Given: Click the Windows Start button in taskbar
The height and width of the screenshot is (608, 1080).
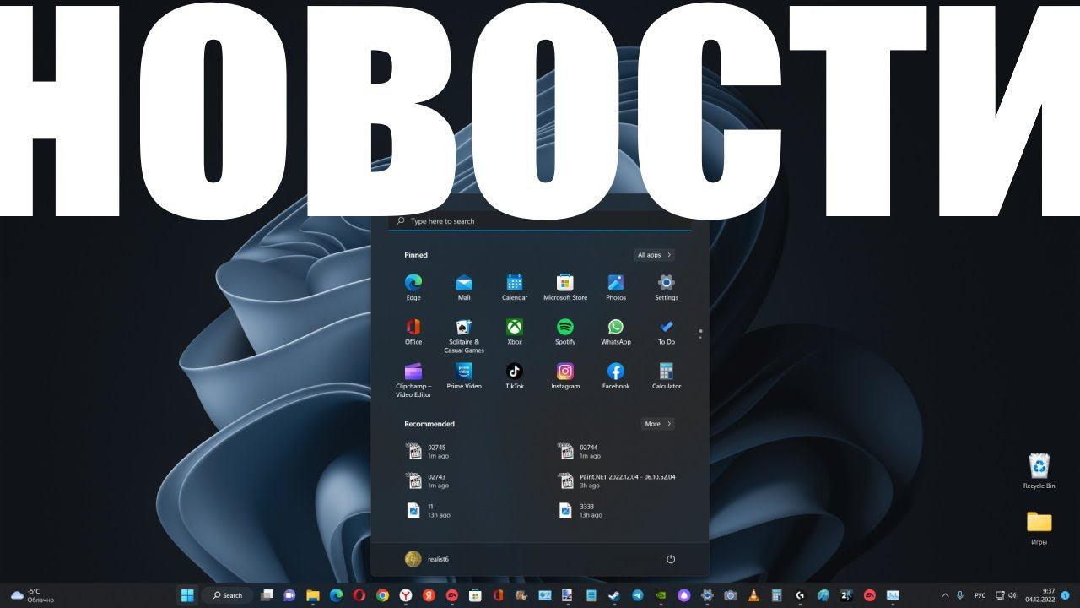Looking at the screenshot, I should (187, 595).
